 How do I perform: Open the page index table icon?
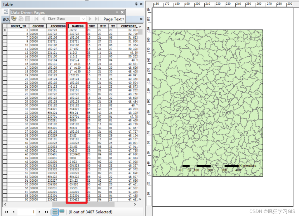(x=27, y=19)
